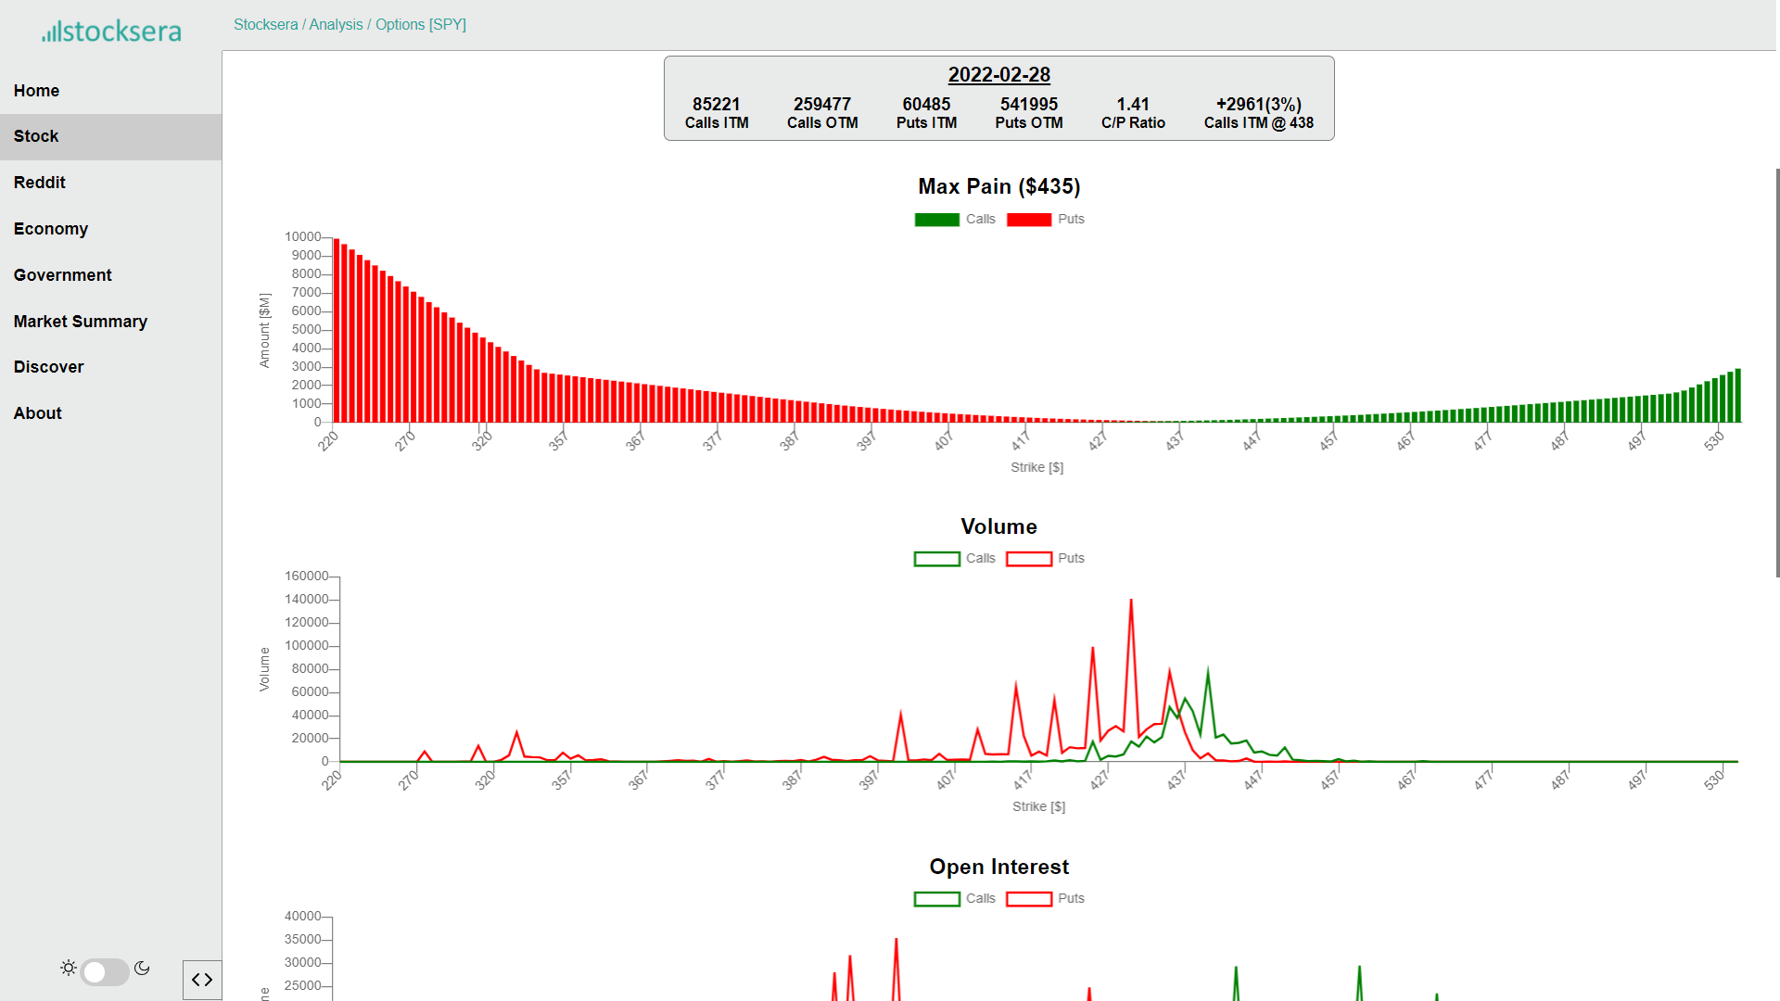Expand the Reddit sidebar section
This screenshot has height=1001, width=1780.
click(x=40, y=183)
